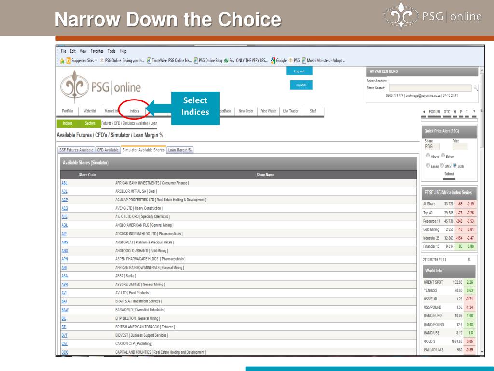Click the Log out button
Screen dimensions: 494x371
(299, 71)
